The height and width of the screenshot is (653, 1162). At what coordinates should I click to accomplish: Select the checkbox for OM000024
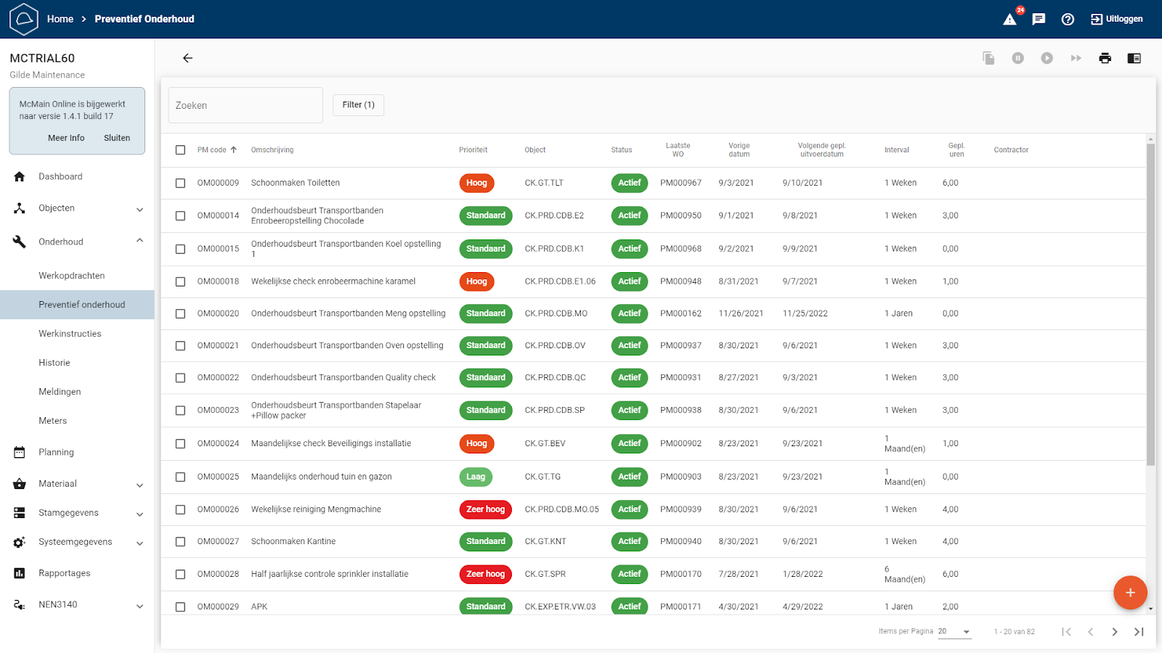point(180,444)
